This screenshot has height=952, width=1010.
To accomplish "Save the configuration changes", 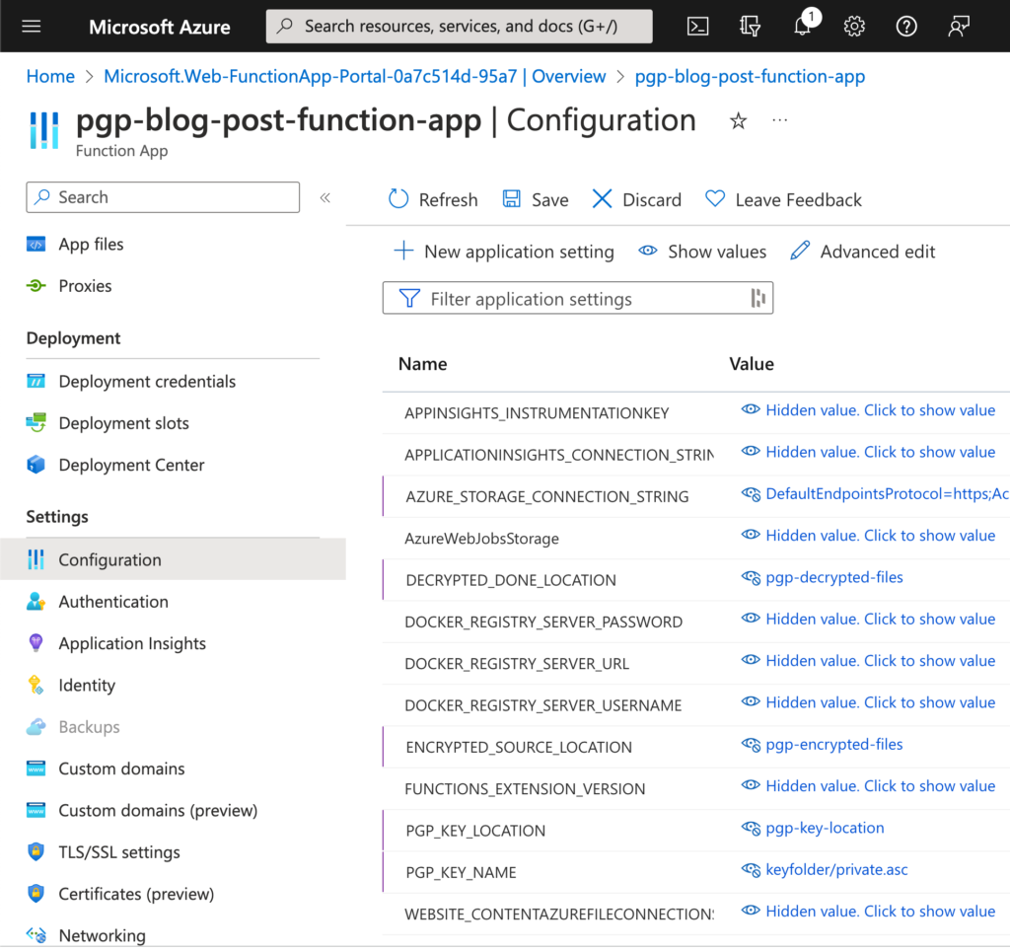I will click(x=536, y=199).
